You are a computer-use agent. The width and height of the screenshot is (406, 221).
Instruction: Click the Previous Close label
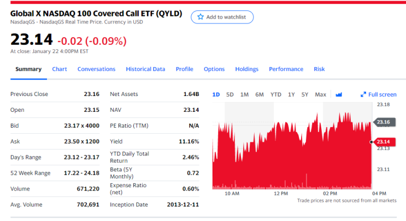coord(30,94)
